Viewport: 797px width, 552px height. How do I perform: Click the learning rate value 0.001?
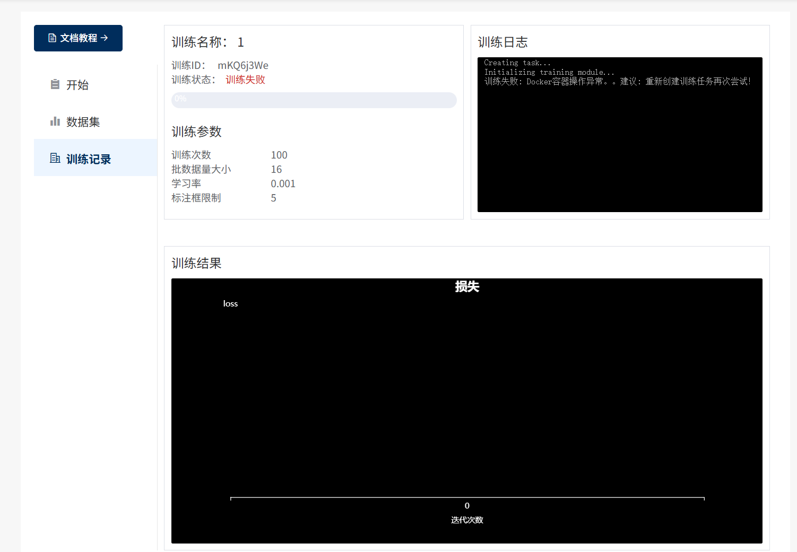tap(283, 183)
